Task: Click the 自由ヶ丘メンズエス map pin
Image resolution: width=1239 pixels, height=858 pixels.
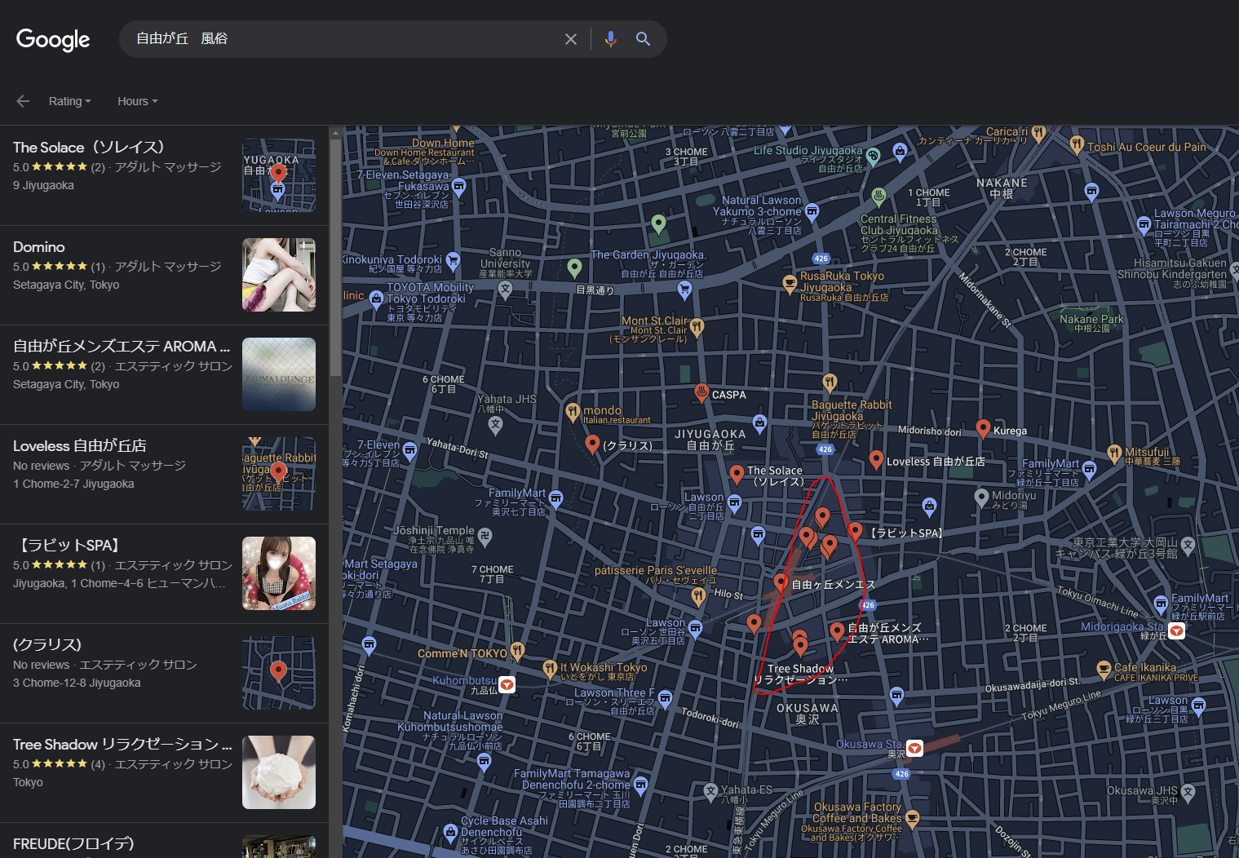Action: coord(781,582)
